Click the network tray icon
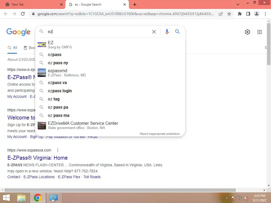Viewport: 271px width, 203px height. (x=240, y=198)
